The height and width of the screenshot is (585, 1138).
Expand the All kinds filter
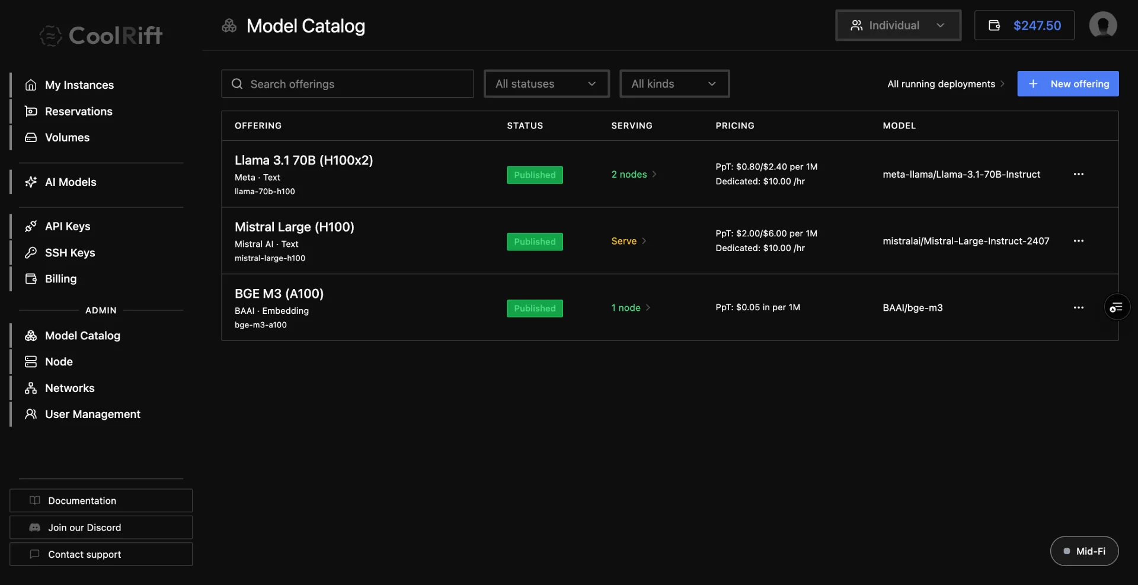point(675,83)
